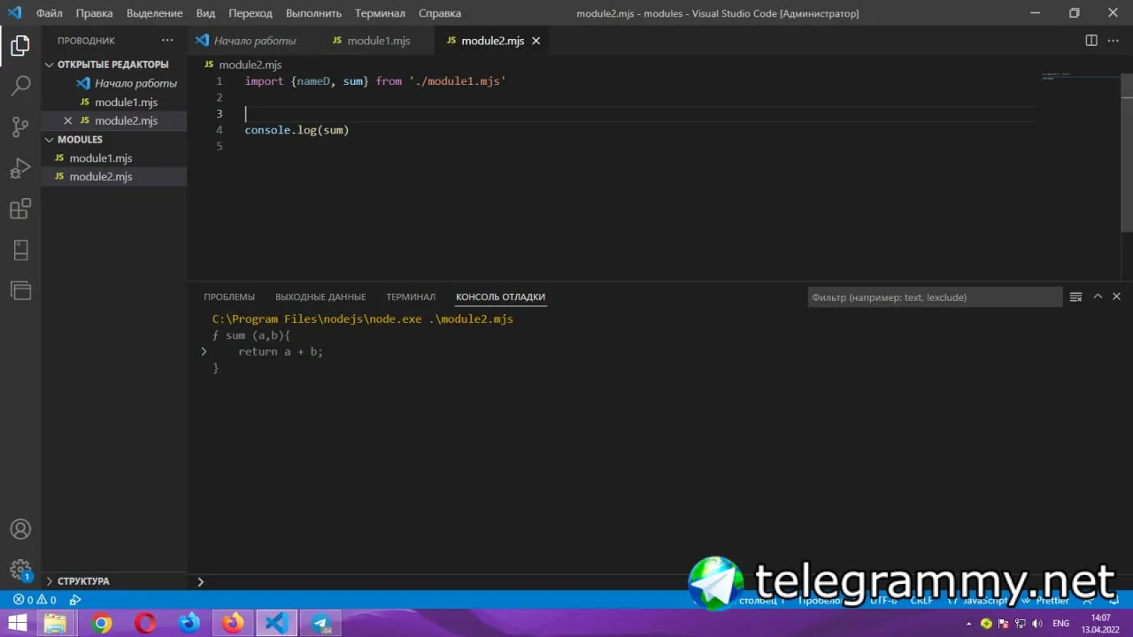Select the КОНСОЛЬ ОТЛАДКИ panel tab

tap(500, 297)
